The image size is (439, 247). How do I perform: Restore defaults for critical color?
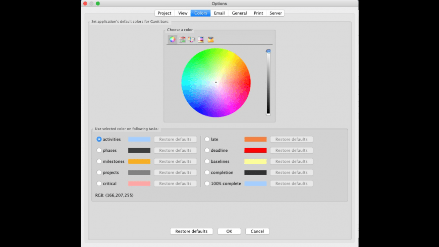tap(175, 183)
